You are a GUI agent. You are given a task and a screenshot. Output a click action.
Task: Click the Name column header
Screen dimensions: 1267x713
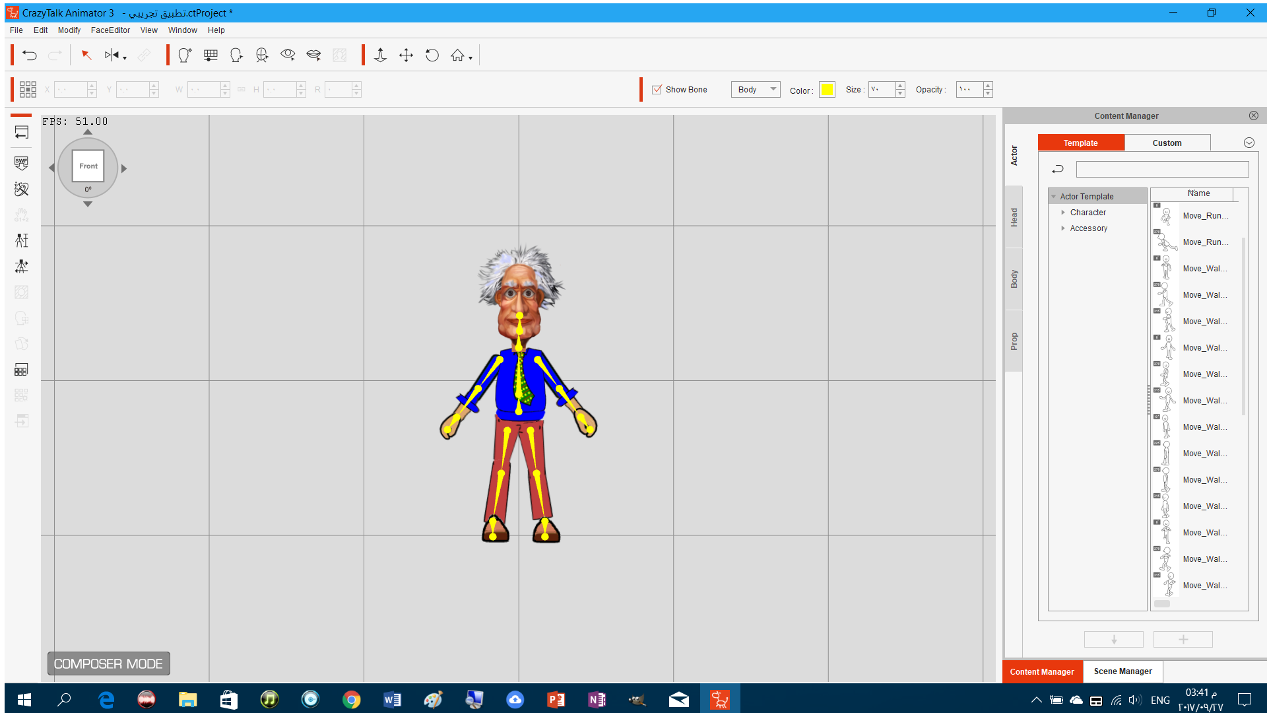1198,193
